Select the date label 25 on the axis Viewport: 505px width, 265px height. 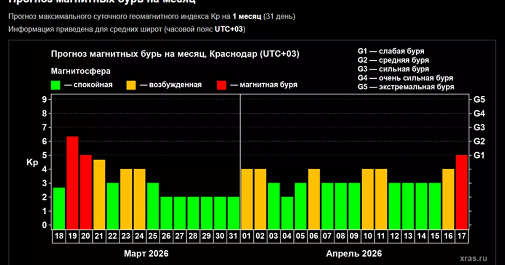pyautogui.click(x=153, y=236)
